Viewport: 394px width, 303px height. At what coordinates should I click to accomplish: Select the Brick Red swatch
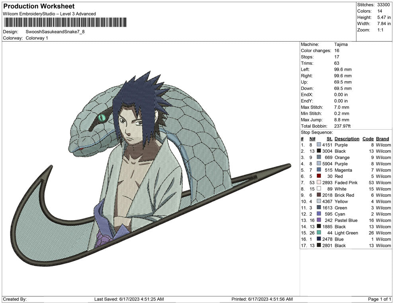coord(319,195)
